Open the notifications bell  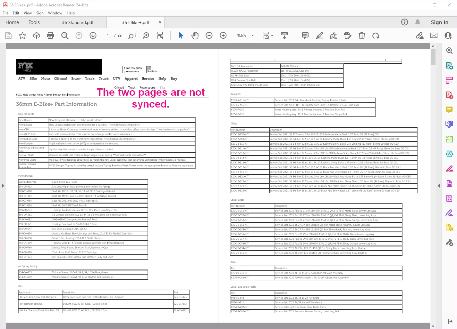pos(418,22)
